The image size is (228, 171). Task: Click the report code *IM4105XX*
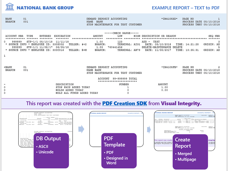pyautogui.click(x=169, y=19)
